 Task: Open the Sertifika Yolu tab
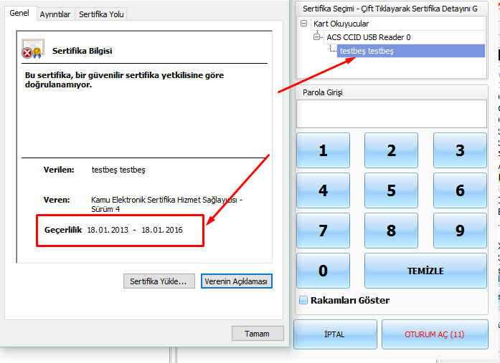[102, 14]
